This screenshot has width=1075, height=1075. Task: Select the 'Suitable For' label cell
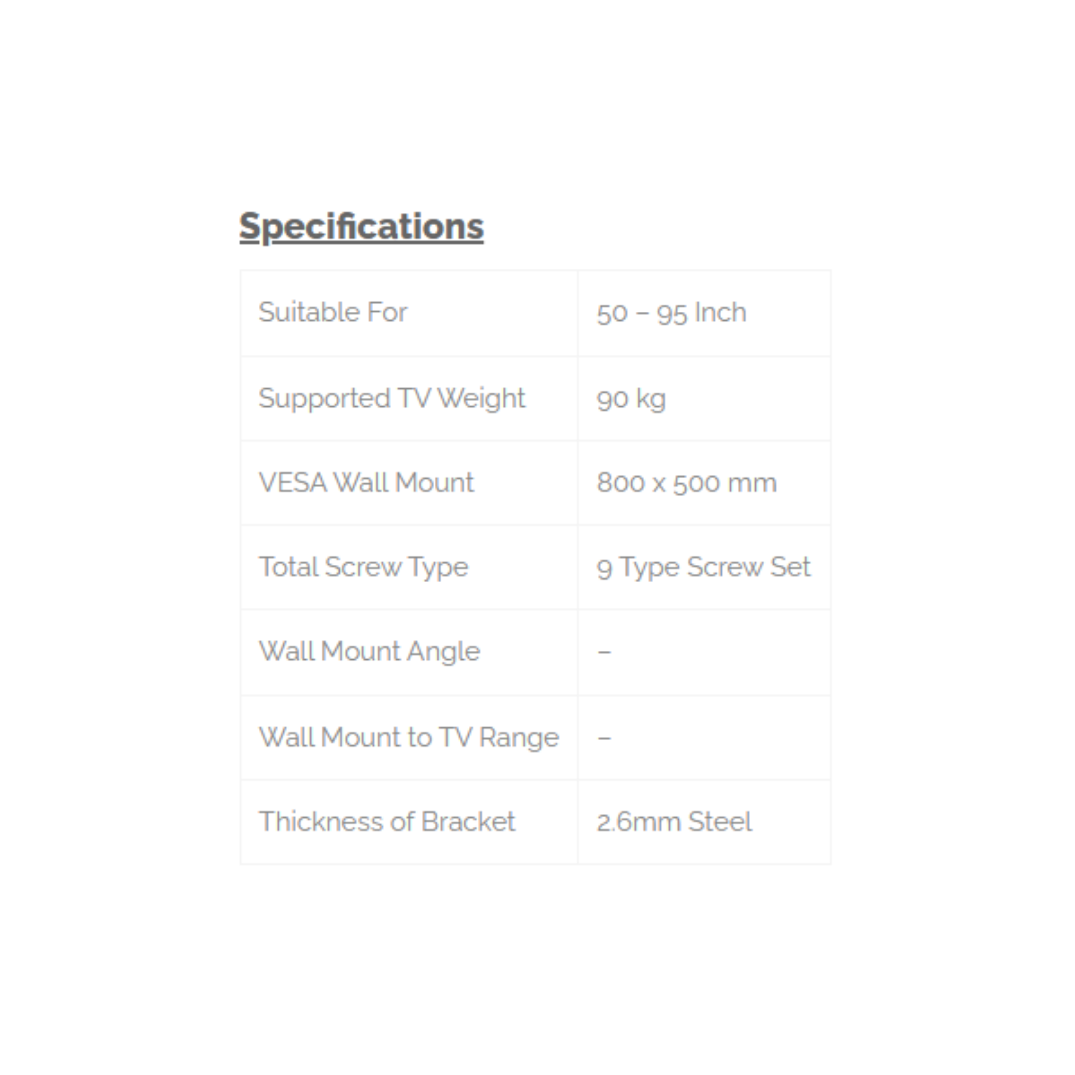(333, 312)
